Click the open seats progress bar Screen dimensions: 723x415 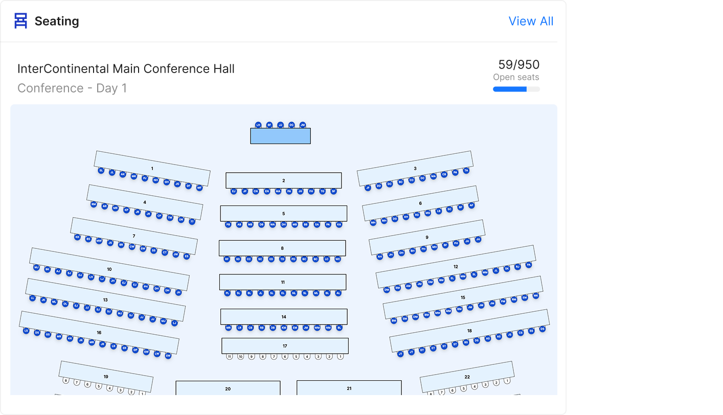516,89
